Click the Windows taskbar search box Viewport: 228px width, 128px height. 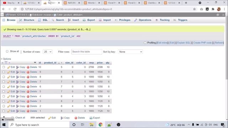point(39,125)
